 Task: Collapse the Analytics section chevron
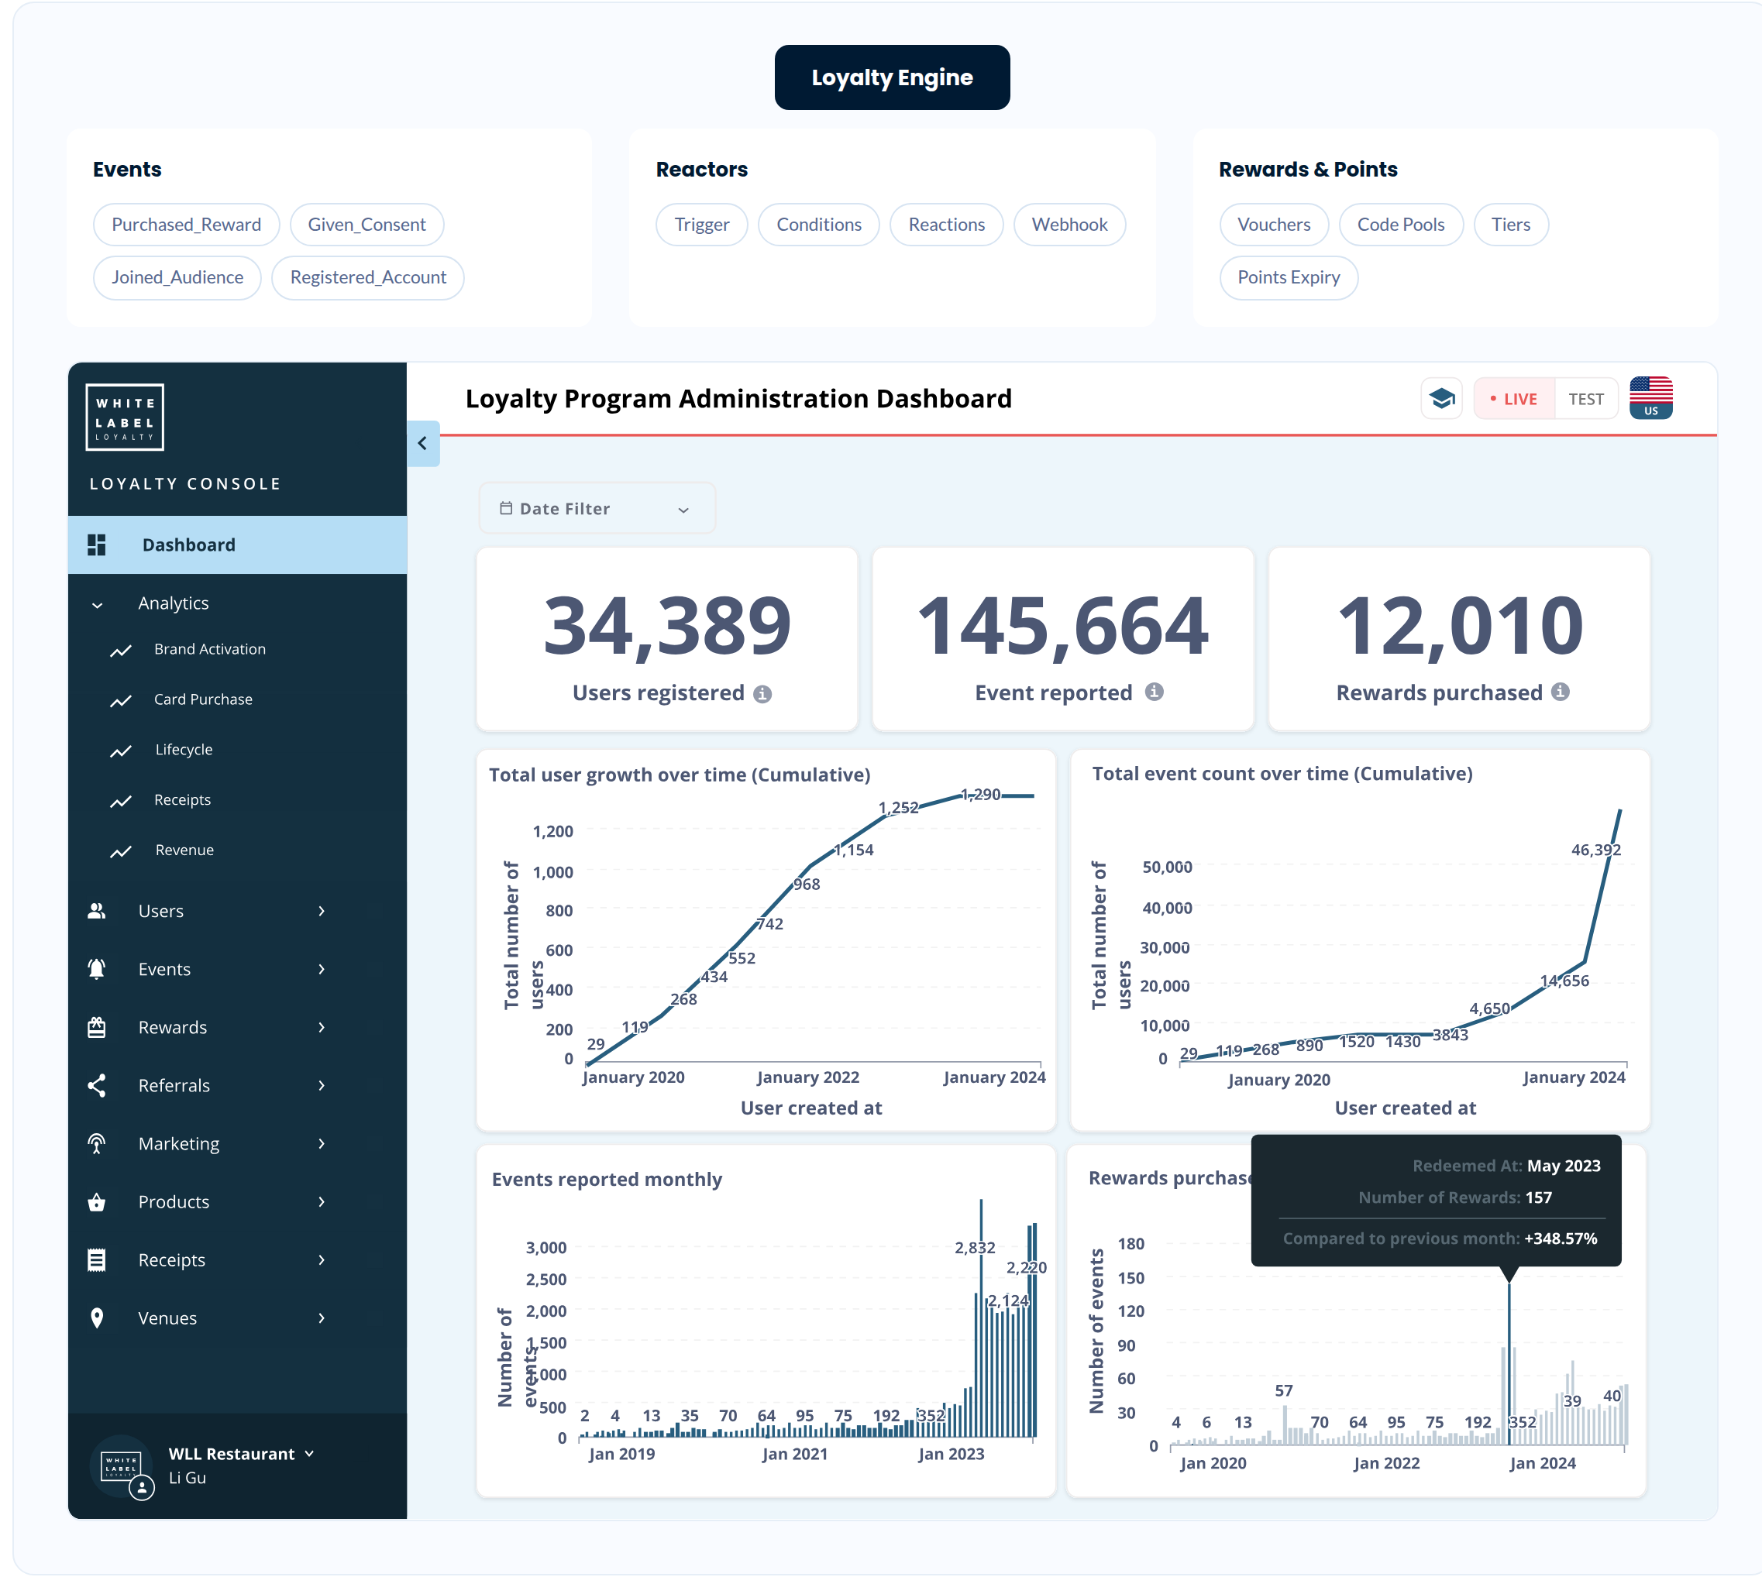pyautogui.click(x=97, y=605)
